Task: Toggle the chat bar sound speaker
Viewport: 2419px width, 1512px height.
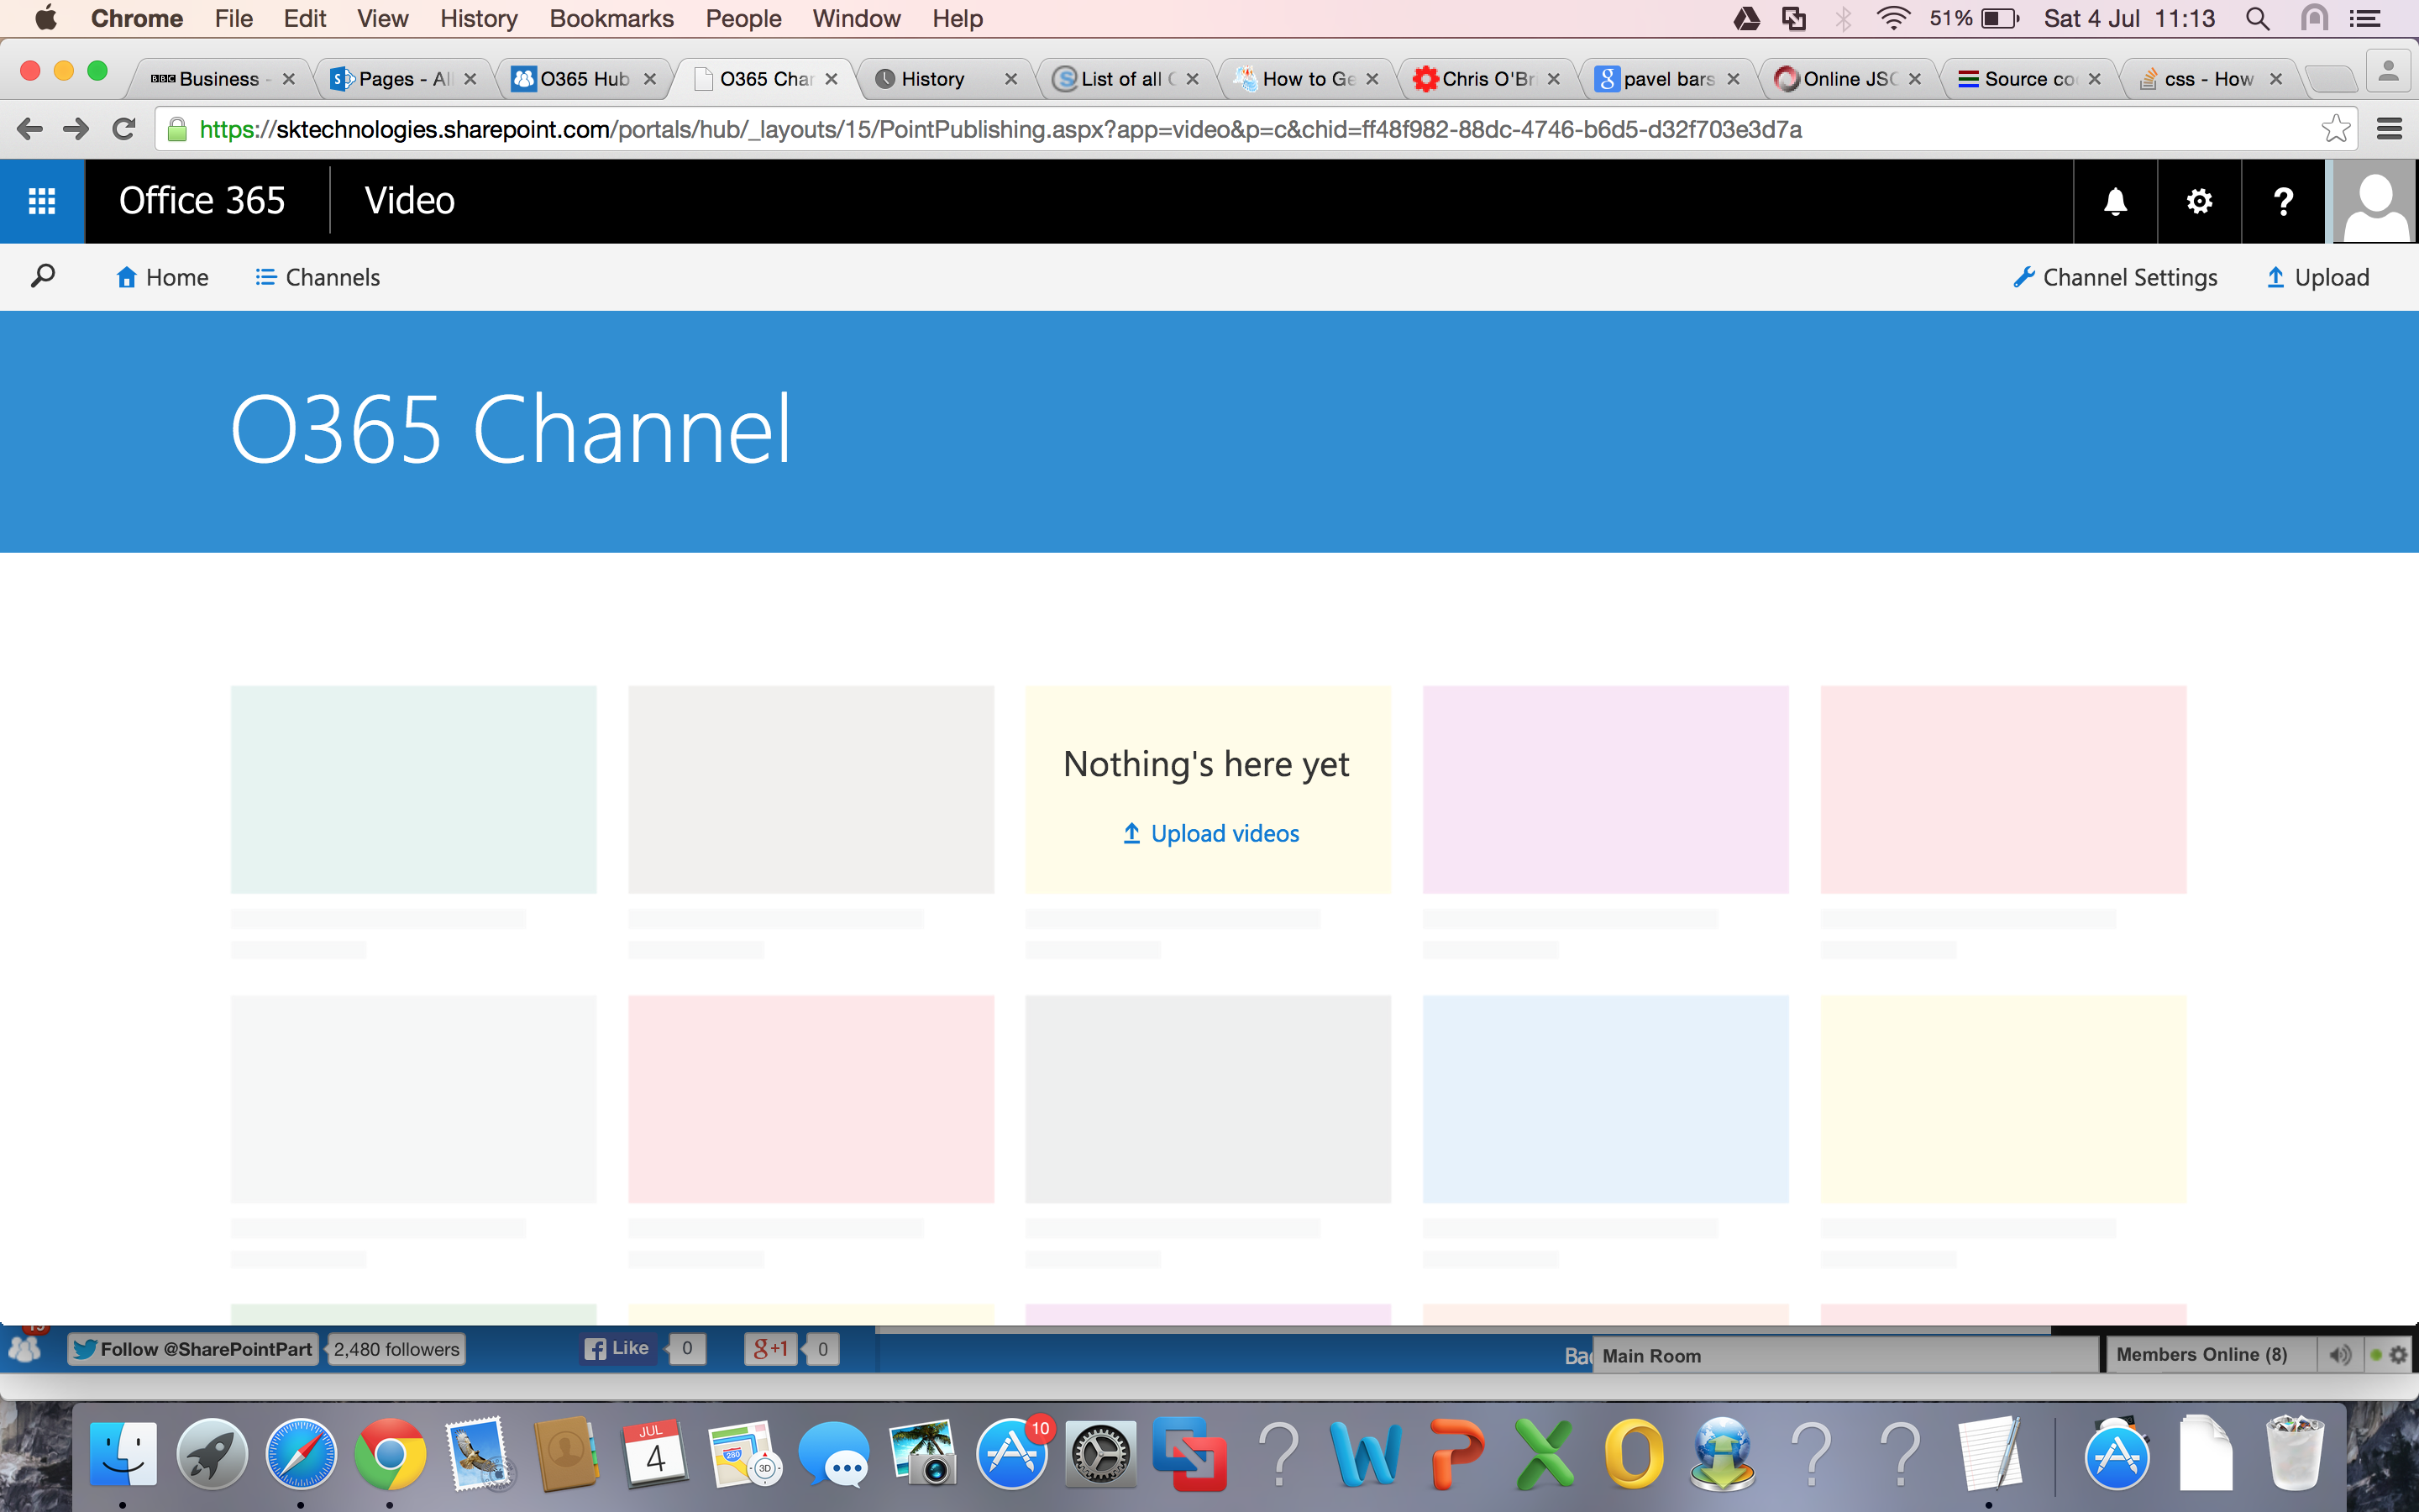Action: [2340, 1355]
